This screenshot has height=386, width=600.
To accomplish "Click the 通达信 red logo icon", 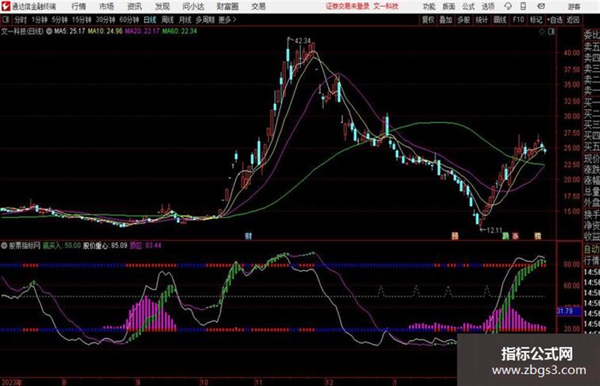I will pos(6,6).
